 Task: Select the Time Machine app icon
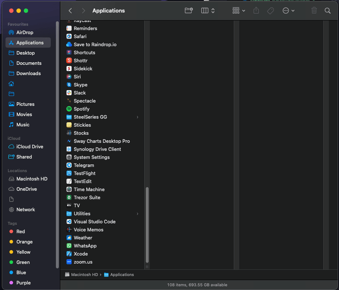point(69,190)
